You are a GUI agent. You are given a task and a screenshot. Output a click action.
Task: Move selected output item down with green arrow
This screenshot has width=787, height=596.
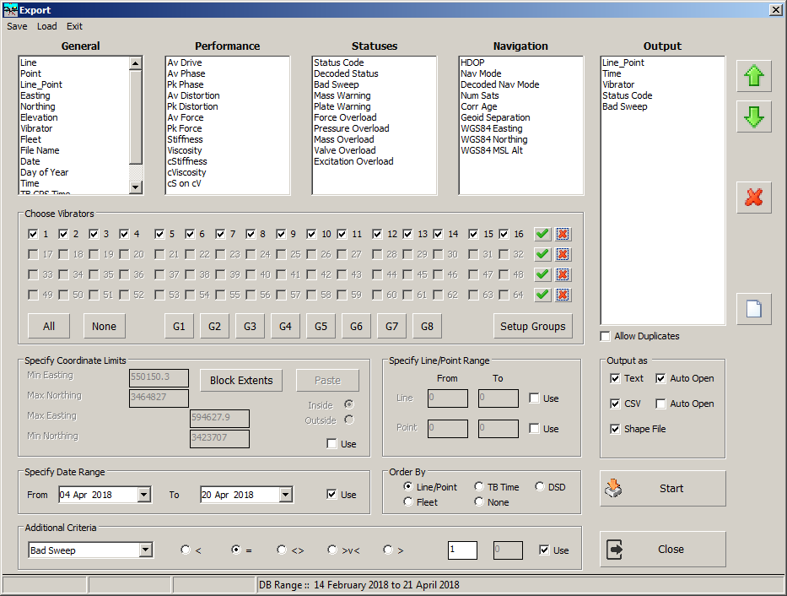point(753,117)
